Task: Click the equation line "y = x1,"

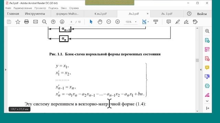Action: click(x=62, y=66)
